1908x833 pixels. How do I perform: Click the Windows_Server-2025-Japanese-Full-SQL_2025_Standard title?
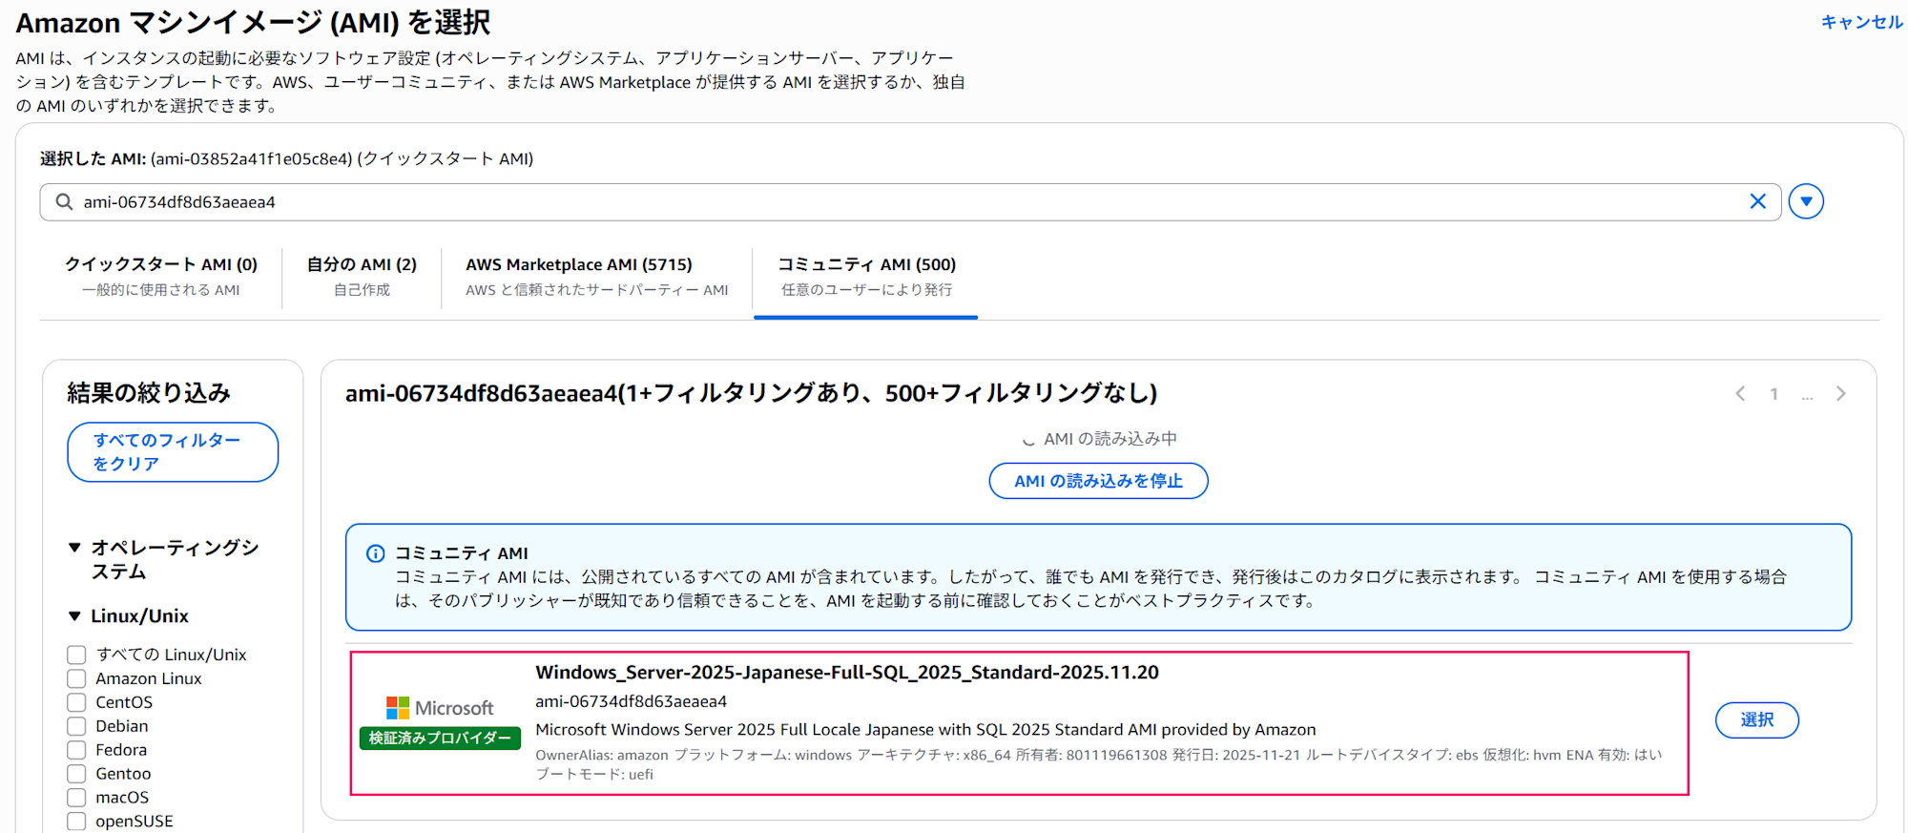click(x=847, y=673)
